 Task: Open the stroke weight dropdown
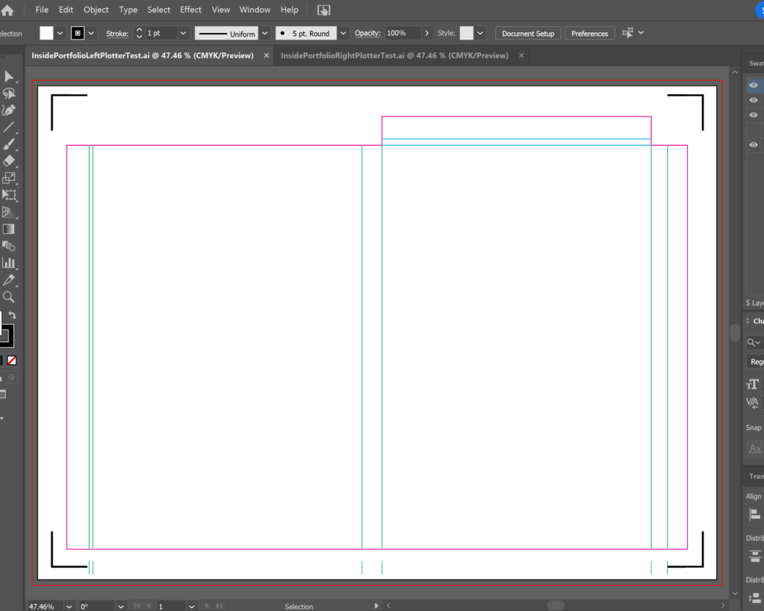click(183, 34)
